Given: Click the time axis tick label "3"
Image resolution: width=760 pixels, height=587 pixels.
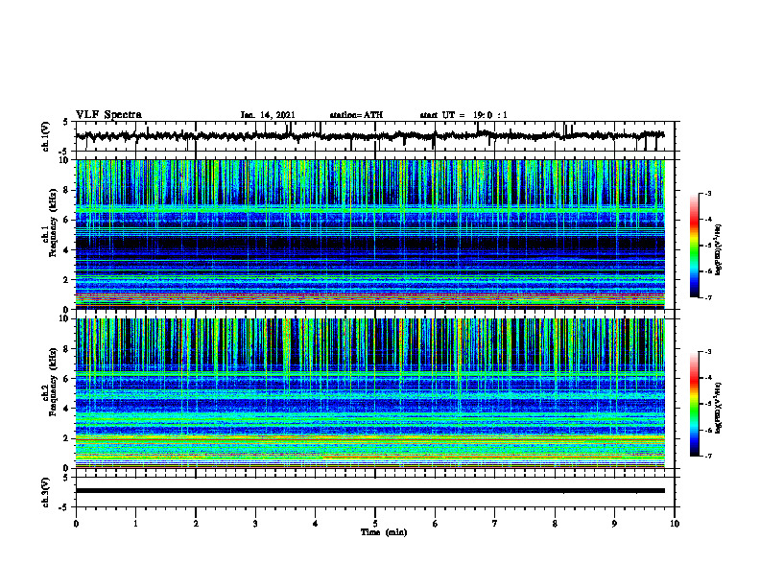Looking at the screenshot, I should [255, 524].
